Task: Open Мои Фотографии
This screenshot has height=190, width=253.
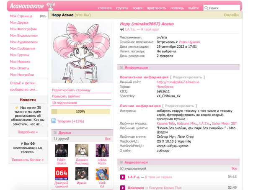Action: 23,29
